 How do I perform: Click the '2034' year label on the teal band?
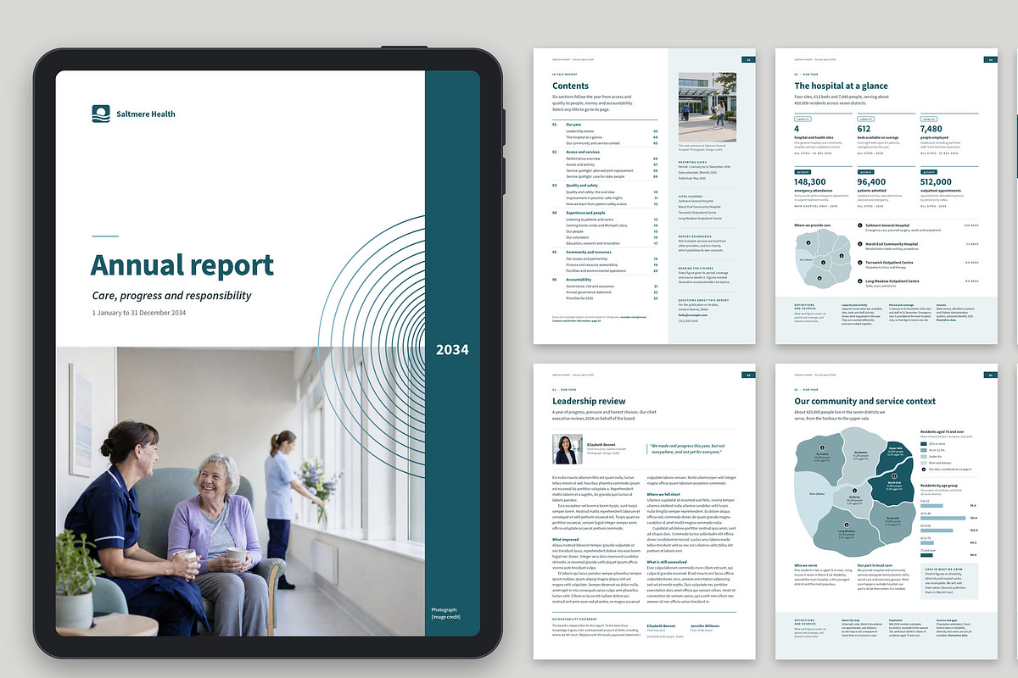pos(452,349)
